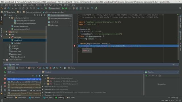Screen dimensions: 182x102
Task: Expand the event variable
Action: (x=45, y=78)
